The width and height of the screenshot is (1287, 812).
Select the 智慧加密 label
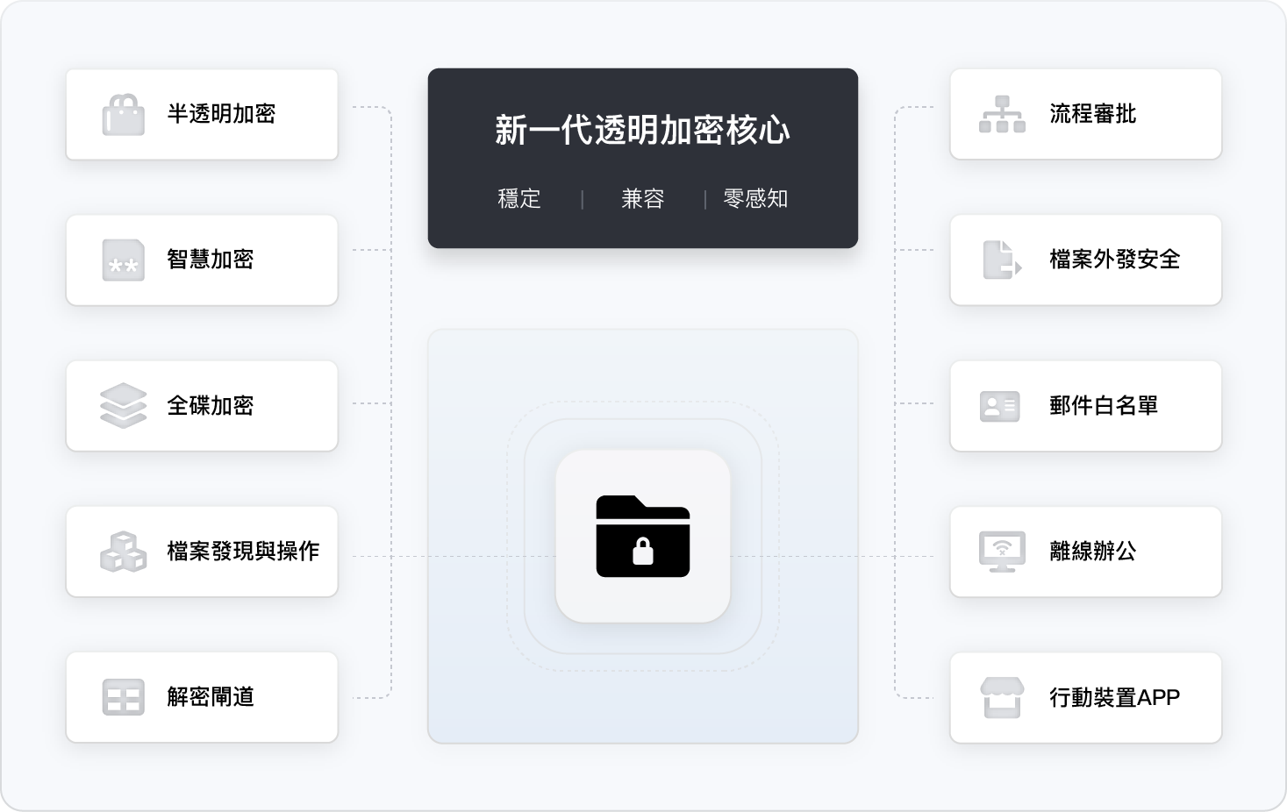tap(211, 260)
